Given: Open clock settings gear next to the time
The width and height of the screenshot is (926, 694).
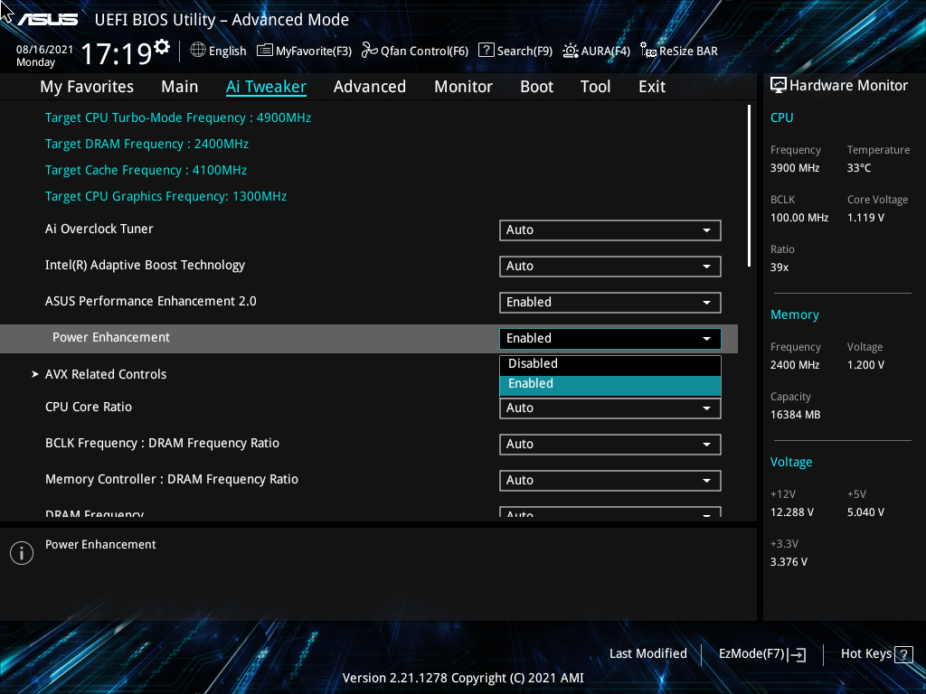Looking at the screenshot, I should coord(161,46).
